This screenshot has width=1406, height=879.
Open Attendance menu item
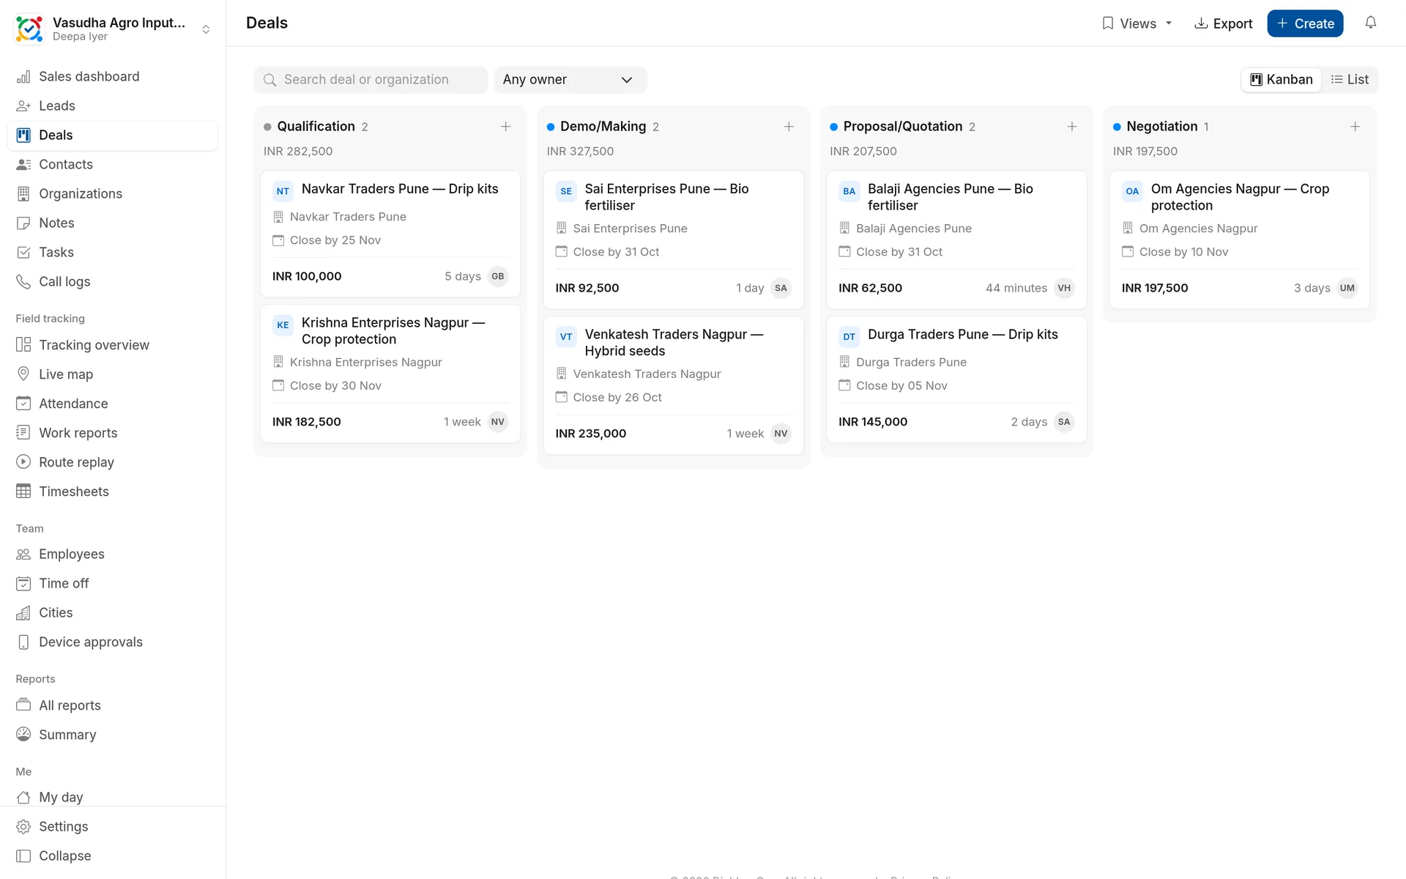[x=113, y=404]
